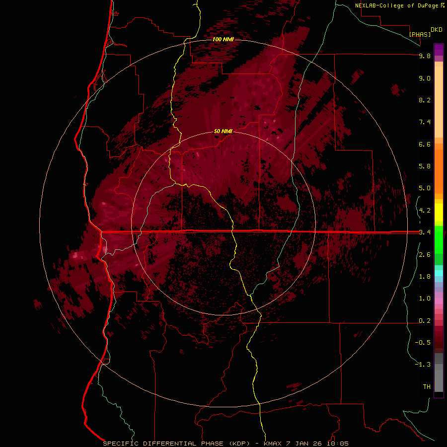Select the 7.4 value on color scale
This screenshot has height=447, width=447.
(425, 122)
